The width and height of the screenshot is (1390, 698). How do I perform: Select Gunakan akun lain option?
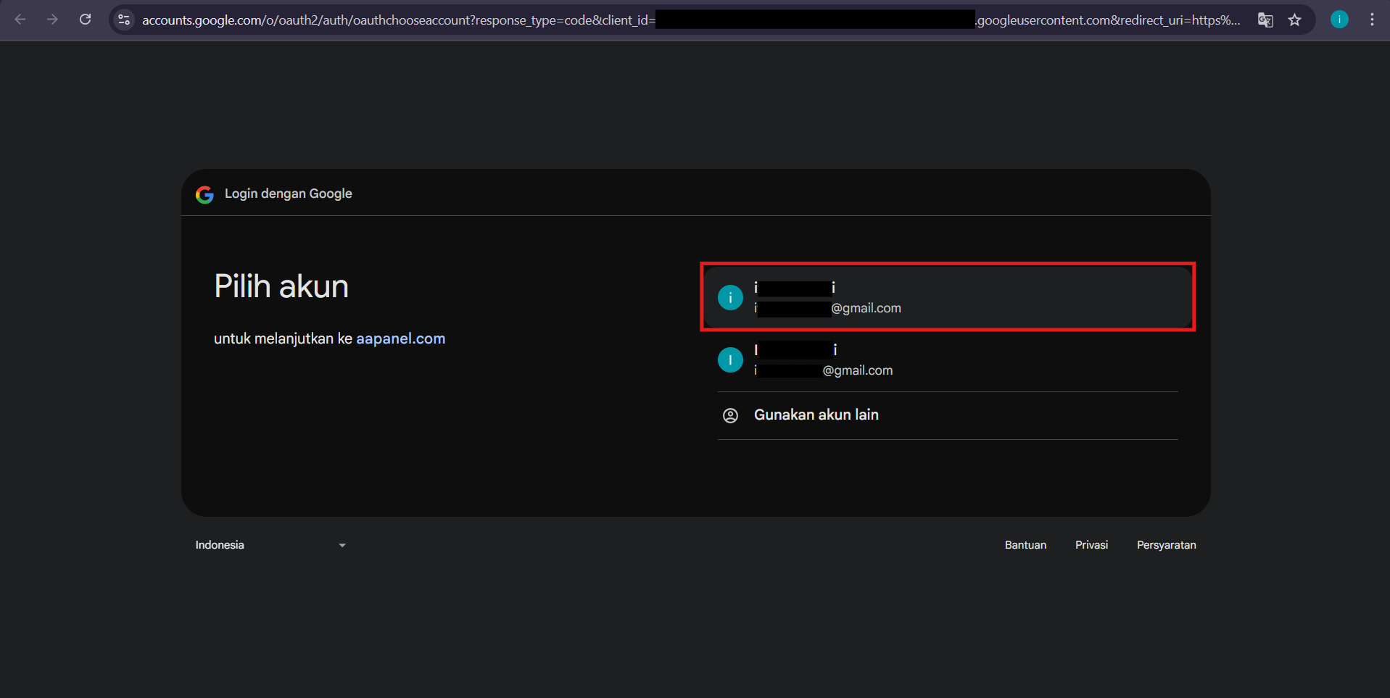point(816,415)
